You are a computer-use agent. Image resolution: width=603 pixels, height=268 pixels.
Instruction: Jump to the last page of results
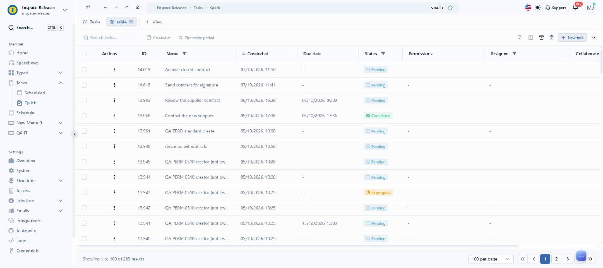[590, 259]
